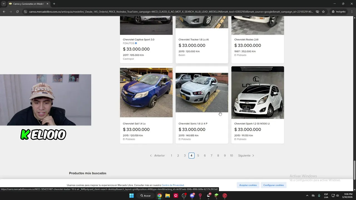Click the Sonic's 2015 | 140.185 Km text
This screenshot has width=356, height=200.
[189, 136]
